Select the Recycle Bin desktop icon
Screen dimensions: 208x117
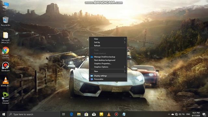[6, 21]
